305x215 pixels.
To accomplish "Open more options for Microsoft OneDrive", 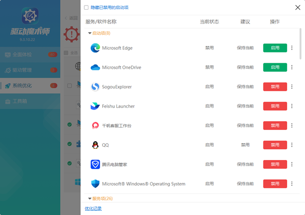I will [292, 67].
